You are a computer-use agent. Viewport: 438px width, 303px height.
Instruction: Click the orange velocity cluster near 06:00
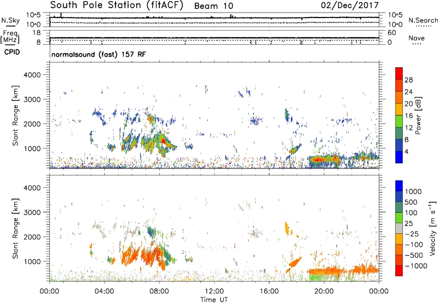point(130,255)
